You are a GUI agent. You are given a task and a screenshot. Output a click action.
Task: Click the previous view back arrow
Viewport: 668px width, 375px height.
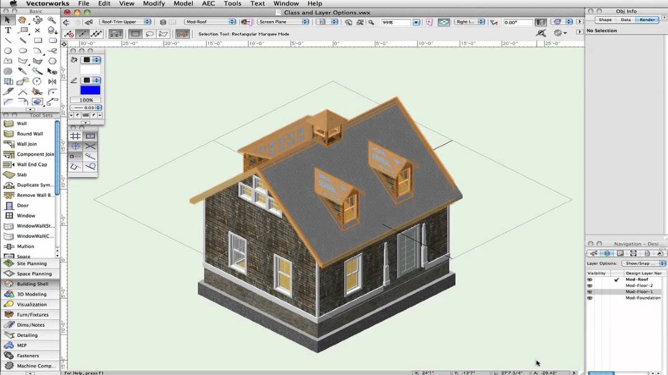click(66, 22)
